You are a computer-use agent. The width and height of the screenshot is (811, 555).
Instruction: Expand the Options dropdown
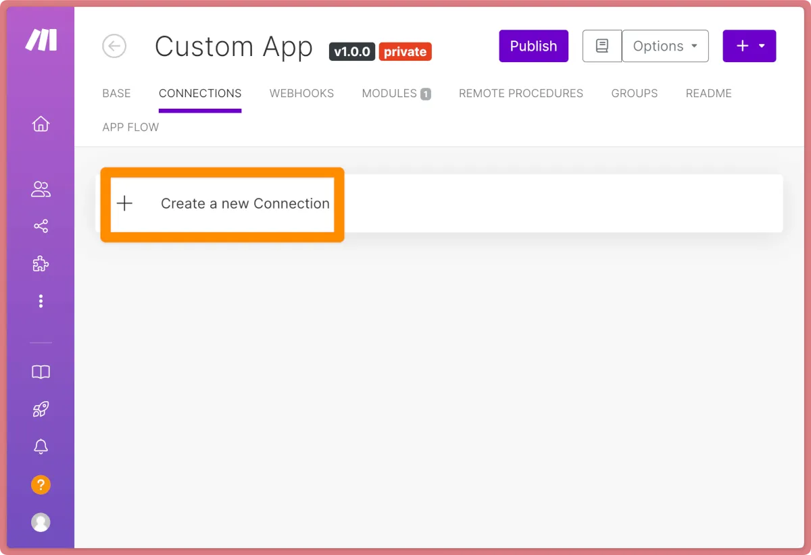[665, 47]
